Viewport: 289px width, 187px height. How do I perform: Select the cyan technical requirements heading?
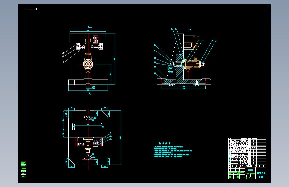[165, 143]
